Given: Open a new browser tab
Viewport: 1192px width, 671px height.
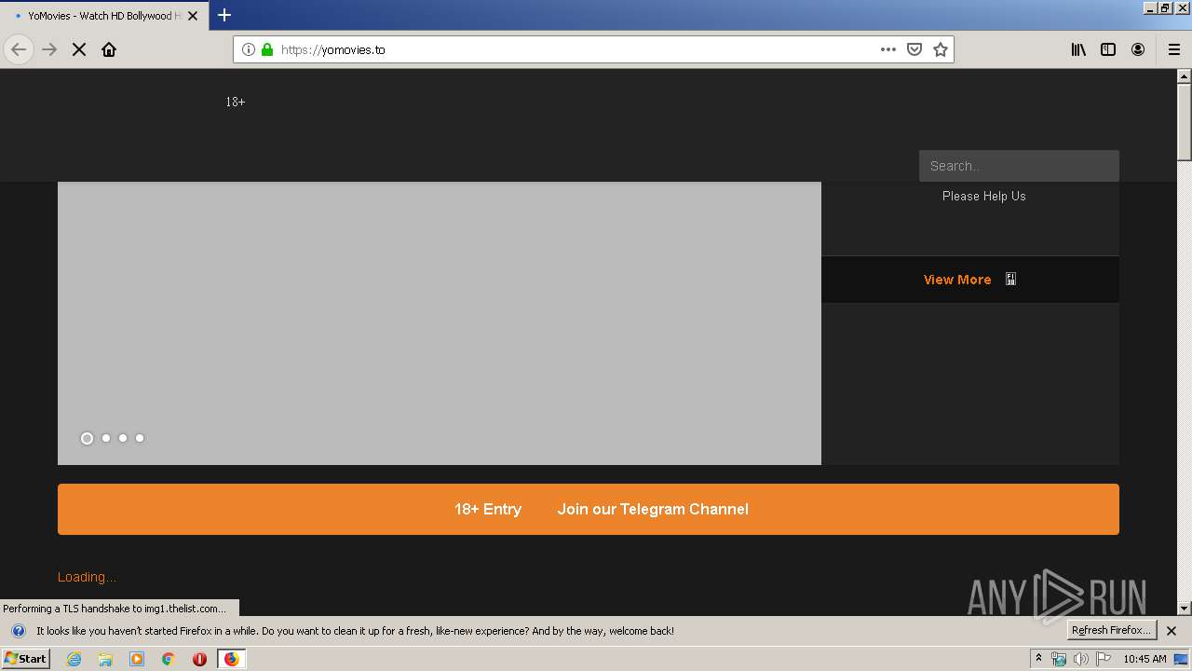Looking at the screenshot, I should [x=224, y=15].
